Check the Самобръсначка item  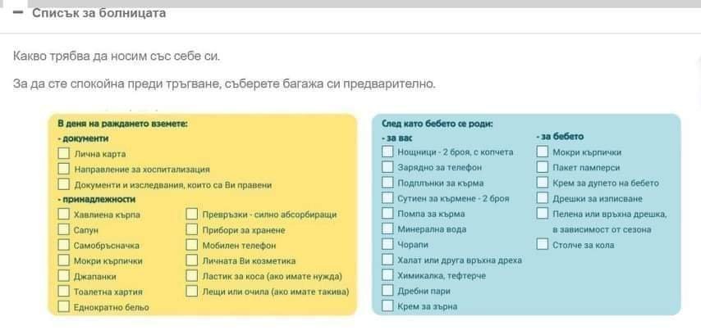(x=63, y=246)
